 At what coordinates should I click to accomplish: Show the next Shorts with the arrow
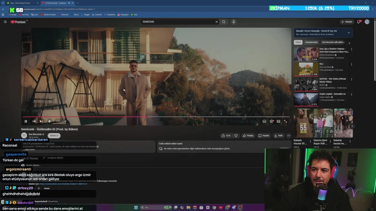point(352,126)
